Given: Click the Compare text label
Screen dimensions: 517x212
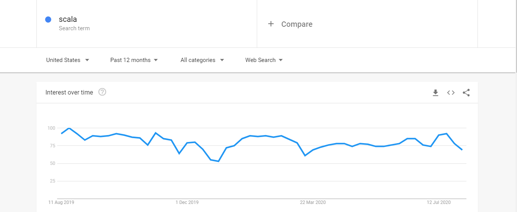Looking at the screenshot, I should coord(297,24).
